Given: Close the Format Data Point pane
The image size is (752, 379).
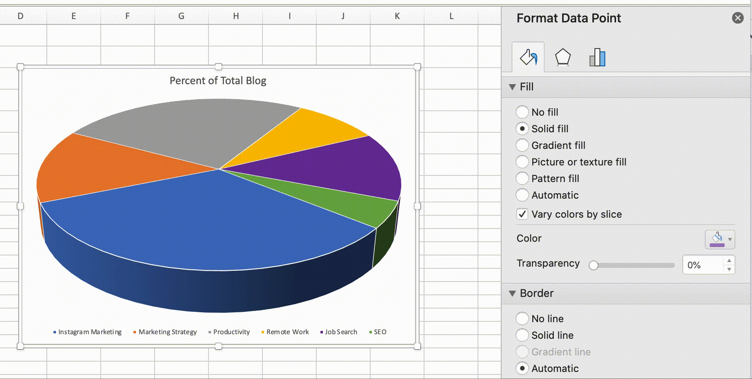Looking at the screenshot, I should (x=737, y=18).
